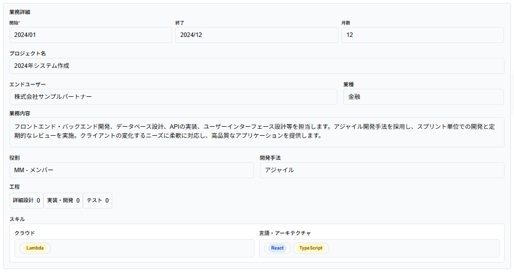Click the 工程 label
The width and height of the screenshot is (514, 273).
[x=14, y=187]
